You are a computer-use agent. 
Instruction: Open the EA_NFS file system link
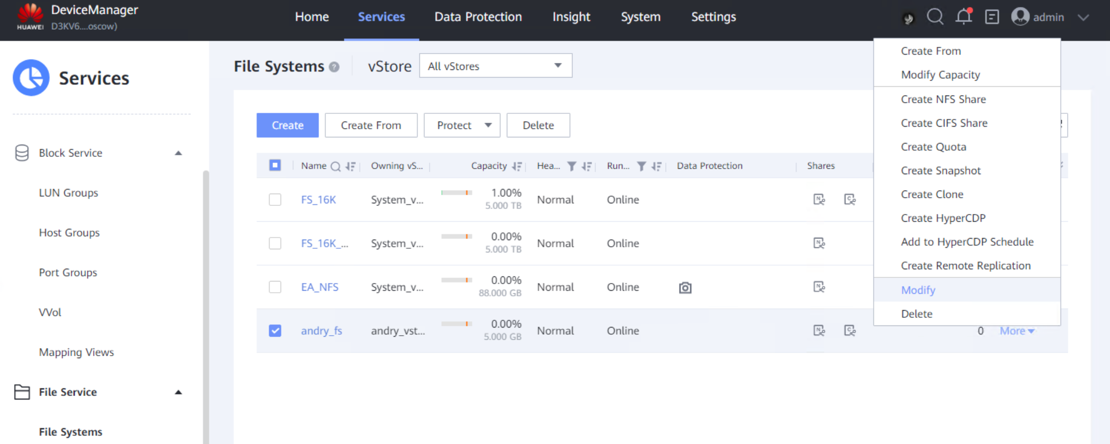pos(320,287)
